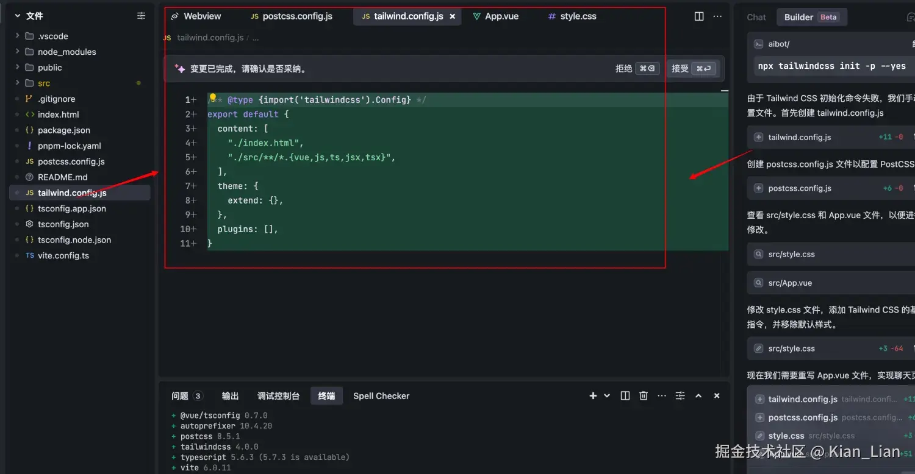The width and height of the screenshot is (915, 474).
Task: Open src/style.css +3 -64 edit card
Action: [x=831, y=348]
